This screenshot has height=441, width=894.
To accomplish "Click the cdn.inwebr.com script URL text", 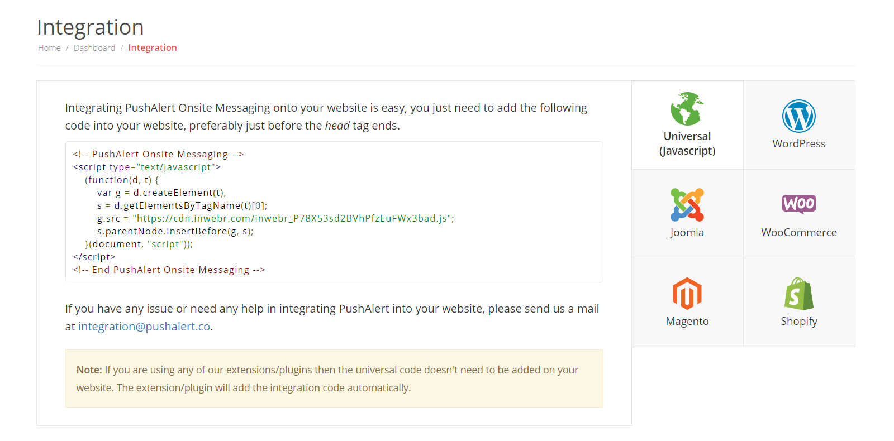I will (292, 218).
